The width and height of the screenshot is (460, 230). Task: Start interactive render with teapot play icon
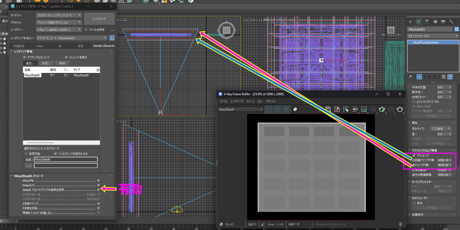[x=382, y=109]
